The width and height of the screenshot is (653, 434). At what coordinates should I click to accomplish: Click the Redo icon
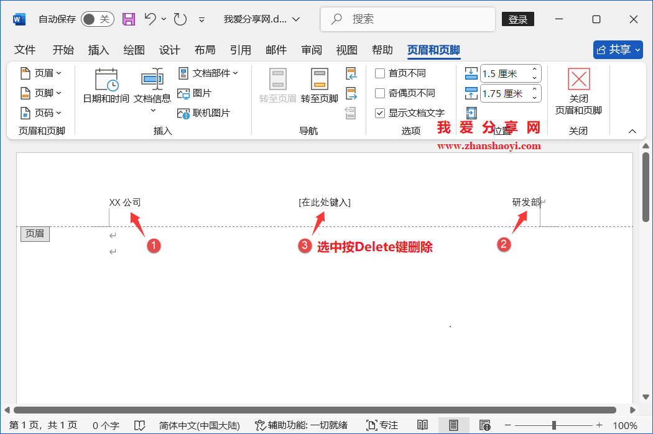click(x=180, y=19)
